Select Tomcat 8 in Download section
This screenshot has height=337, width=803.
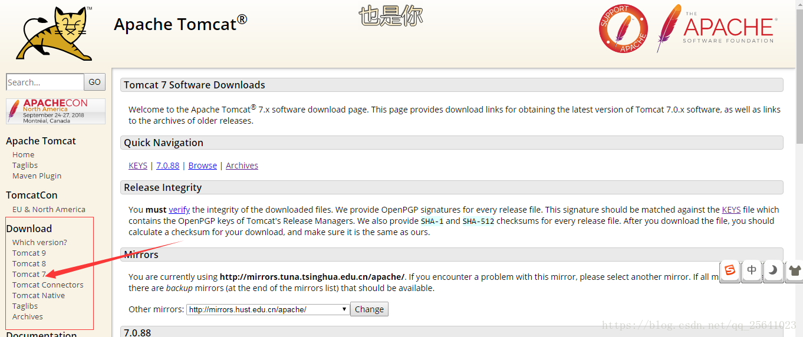[x=29, y=263]
